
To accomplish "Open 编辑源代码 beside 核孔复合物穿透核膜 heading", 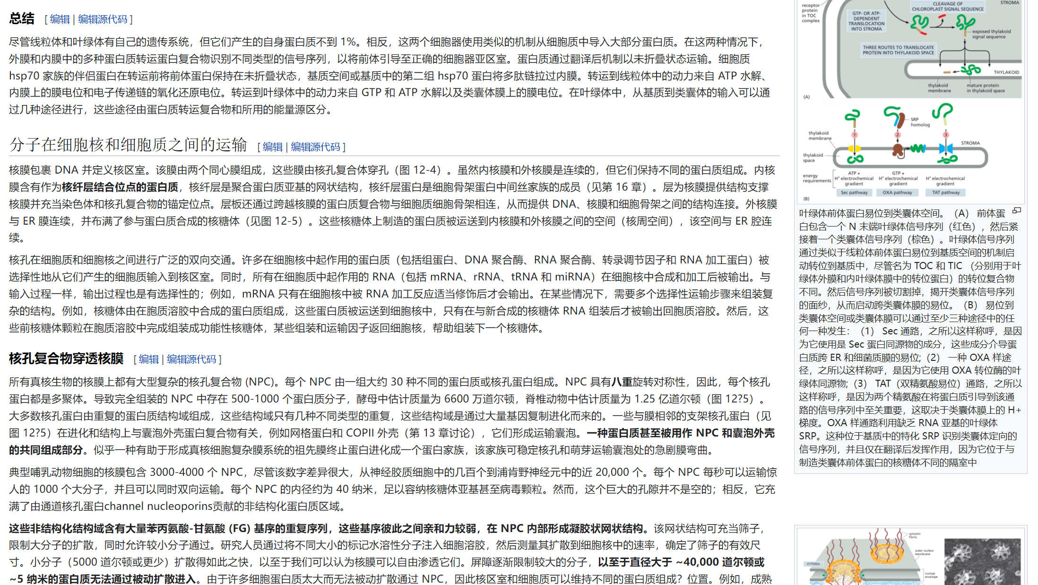I will 191,359.
